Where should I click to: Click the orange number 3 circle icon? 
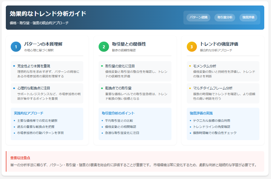[192, 47]
